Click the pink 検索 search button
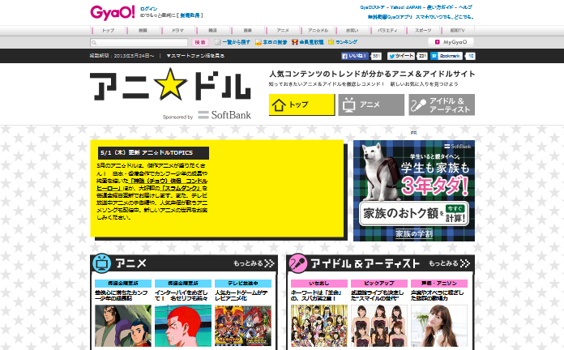564x350 pixels. click(x=200, y=42)
